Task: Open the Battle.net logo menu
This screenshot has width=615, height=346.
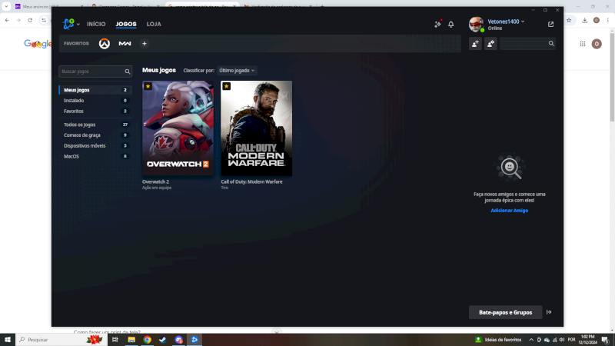Action: 71,24
